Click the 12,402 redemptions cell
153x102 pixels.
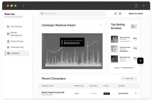76,93
